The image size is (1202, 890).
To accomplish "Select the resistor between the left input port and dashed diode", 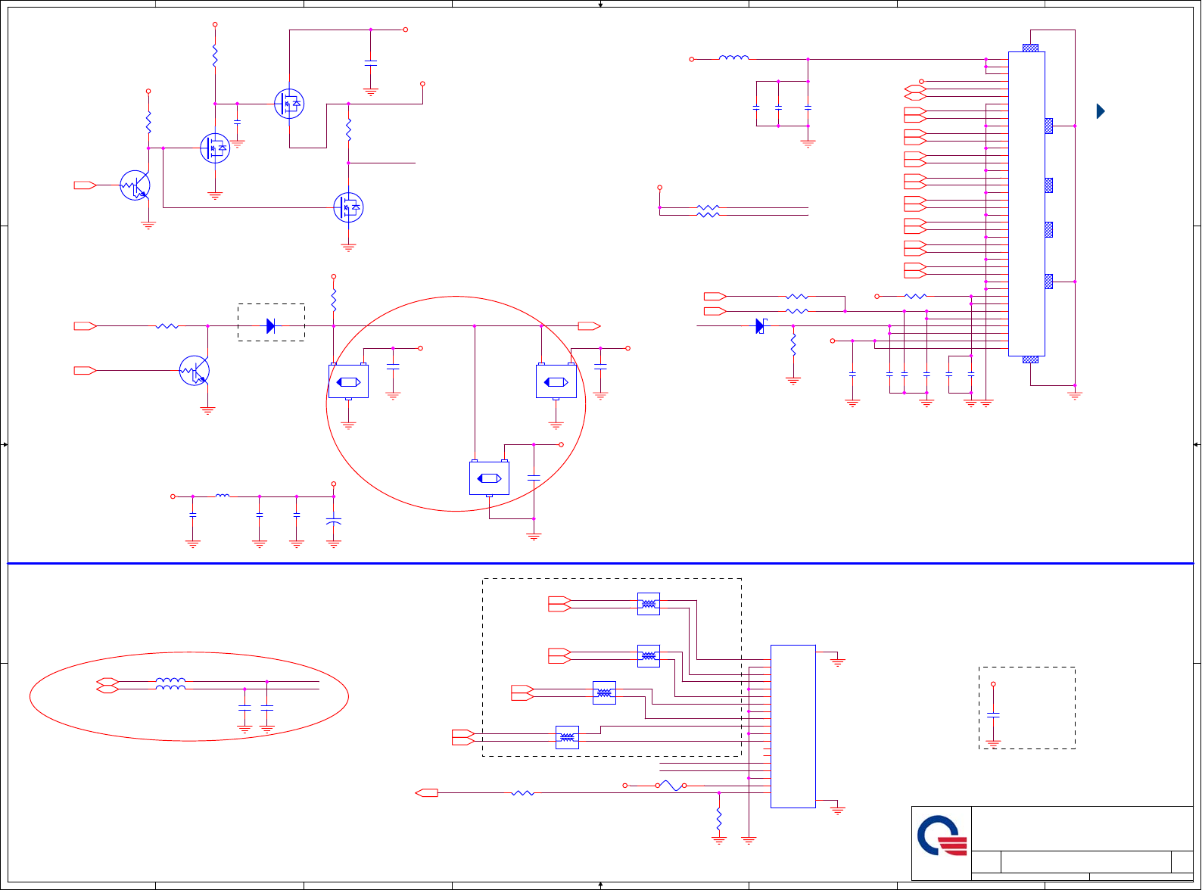I will [x=167, y=326].
